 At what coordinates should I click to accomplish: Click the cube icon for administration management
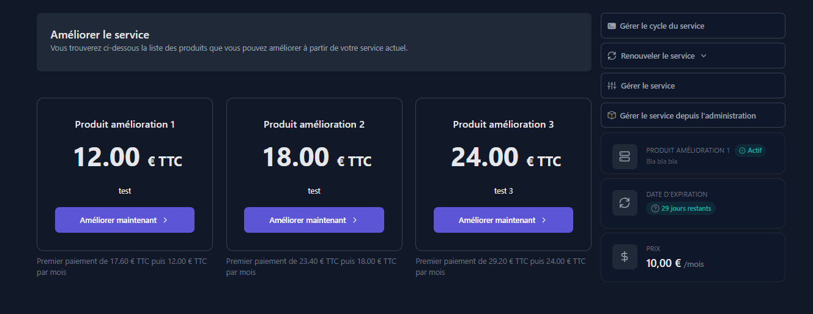click(612, 116)
